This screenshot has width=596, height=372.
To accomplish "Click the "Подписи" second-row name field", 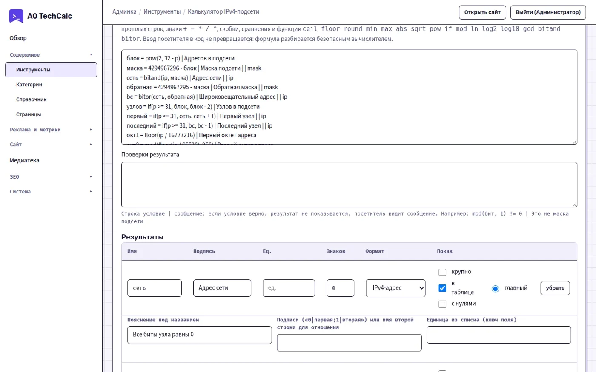I will tap(349, 343).
